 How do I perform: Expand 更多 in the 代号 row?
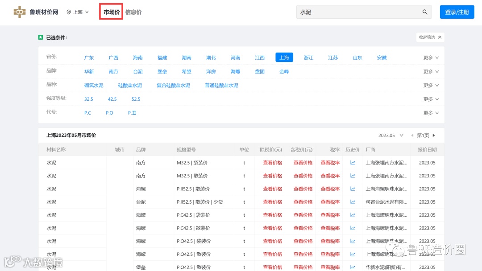pos(431,113)
